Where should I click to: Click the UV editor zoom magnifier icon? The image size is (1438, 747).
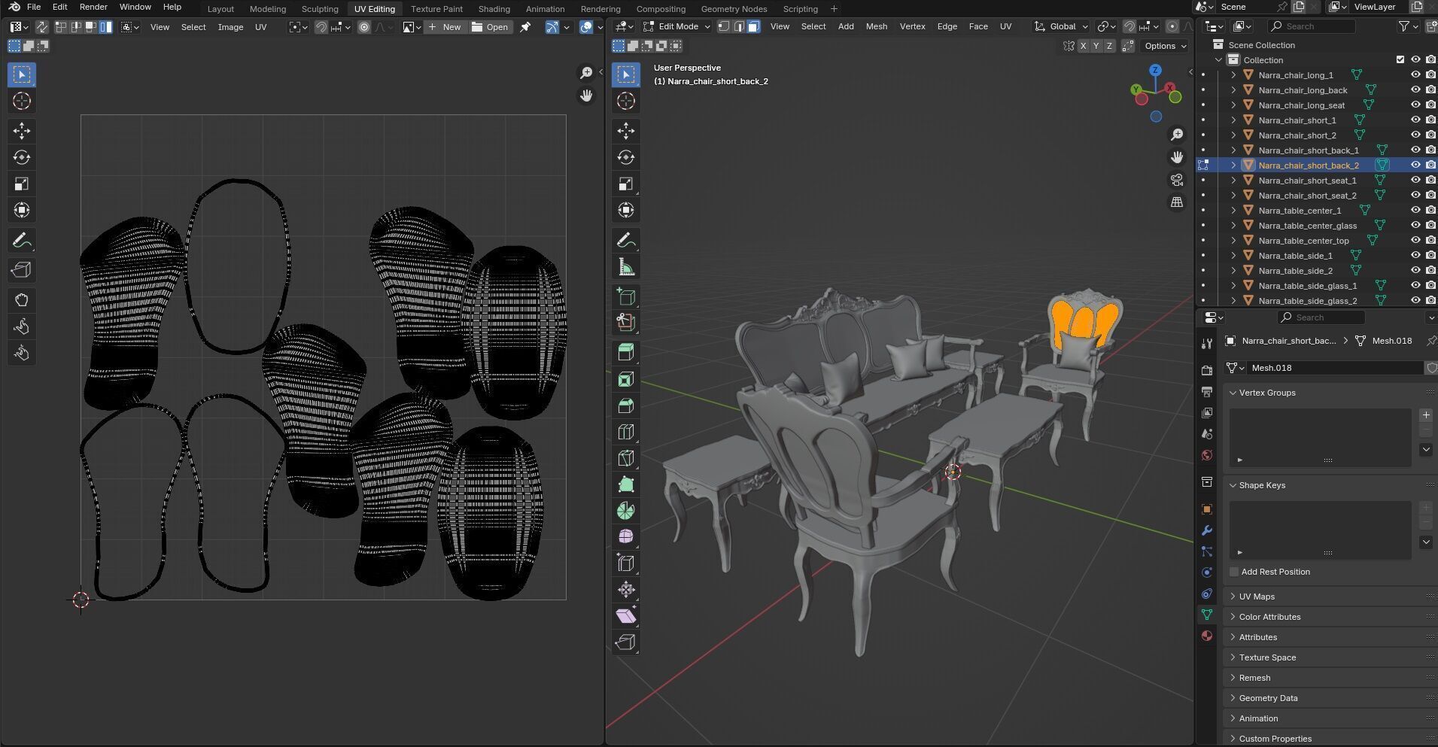click(586, 73)
